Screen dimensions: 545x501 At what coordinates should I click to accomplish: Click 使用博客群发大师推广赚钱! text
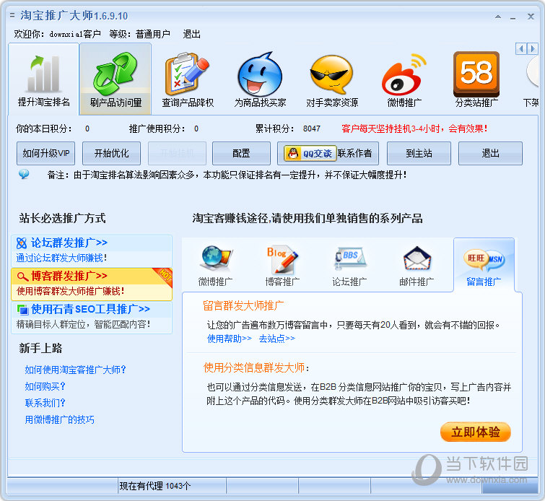(x=70, y=291)
